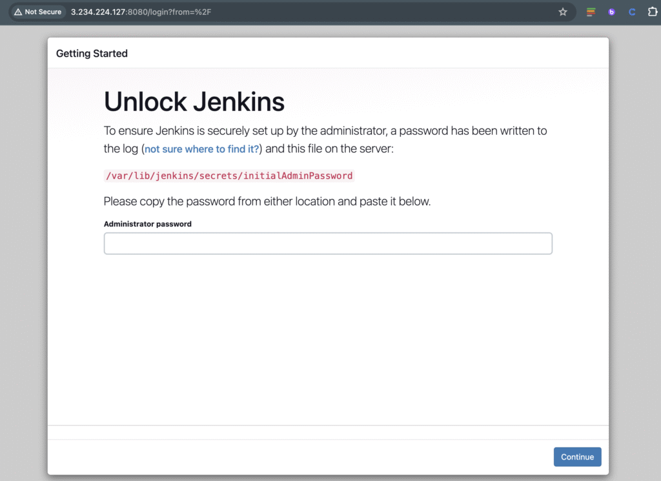Open the 'not sure where to find it?' link
661x481 pixels.
coord(201,148)
